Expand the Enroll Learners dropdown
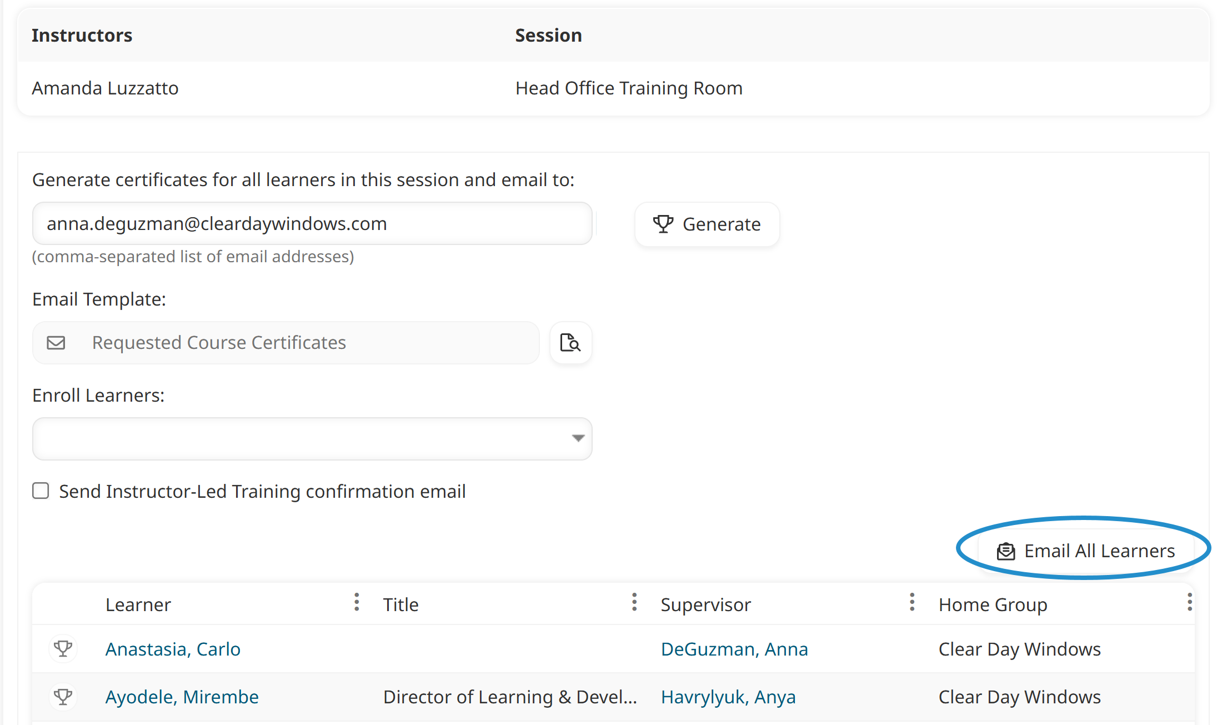The image size is (1217, 725). pyautogui.click(x=578, y=438)
